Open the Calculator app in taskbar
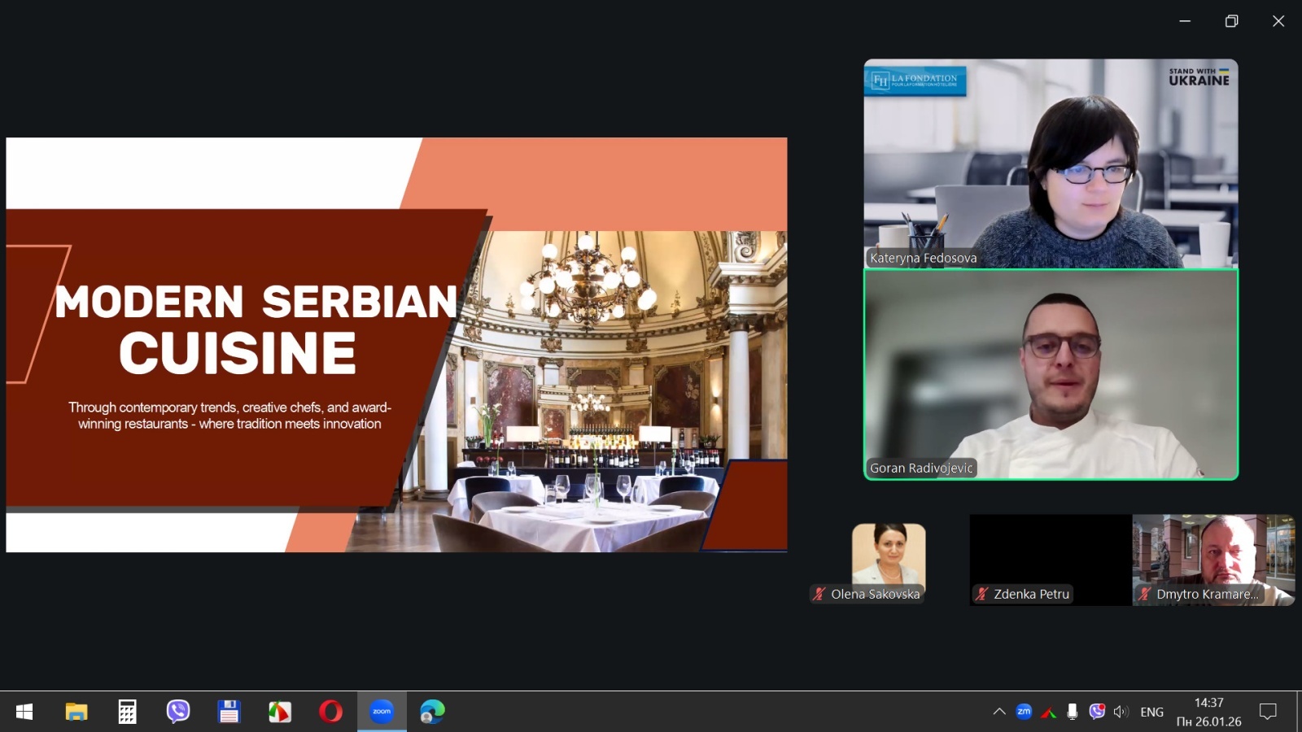This screenshot has width=1302, height=732. tap(127, 712)
